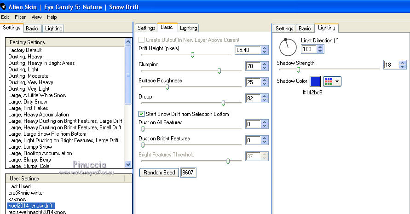Switch to Lighting tab in left panel
The height and width of the screenshot is (214, 410).
53,28
